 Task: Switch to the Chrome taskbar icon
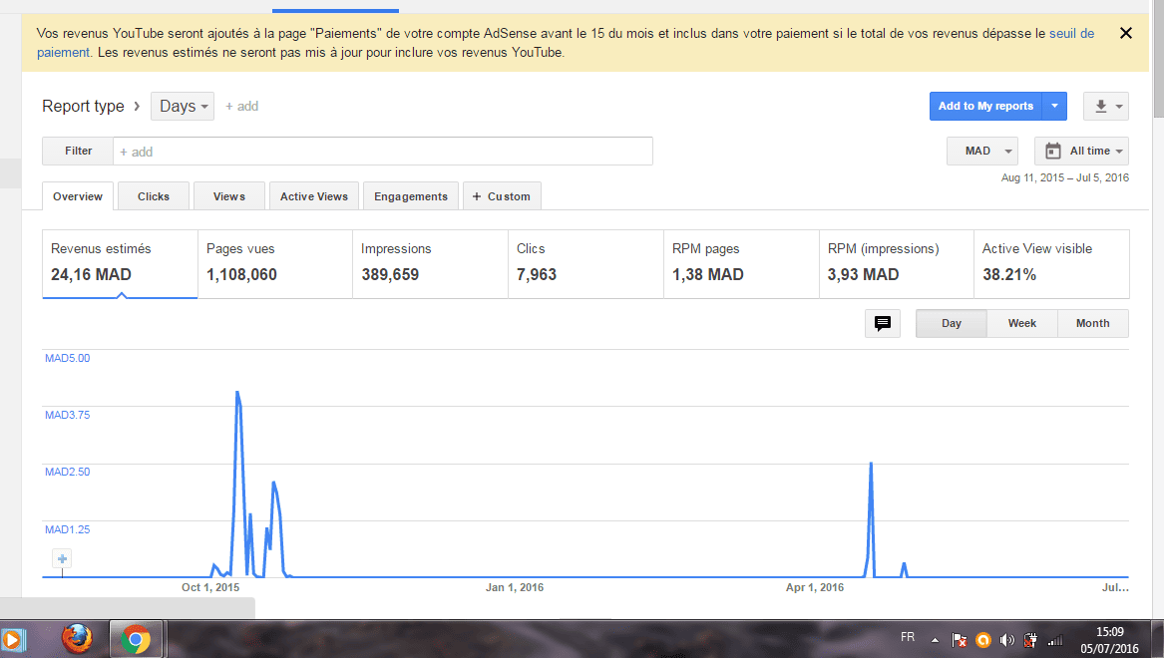[x=135, y=639]
